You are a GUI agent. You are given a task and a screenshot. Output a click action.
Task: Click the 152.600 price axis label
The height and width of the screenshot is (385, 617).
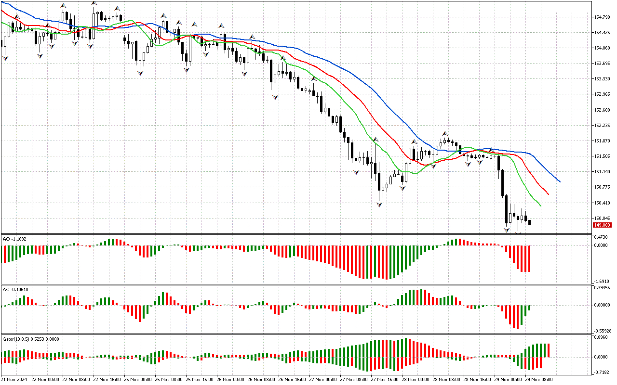(x=603, y=110)
